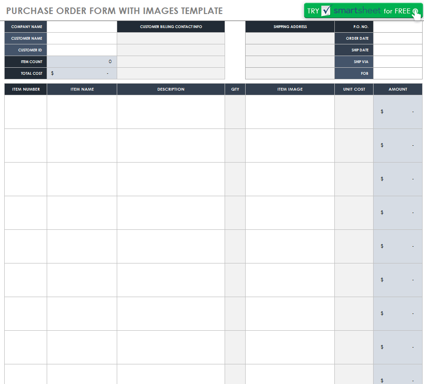
Task: Select the Item Image column header
Action: pyautogui.click(x=290, y=89)
